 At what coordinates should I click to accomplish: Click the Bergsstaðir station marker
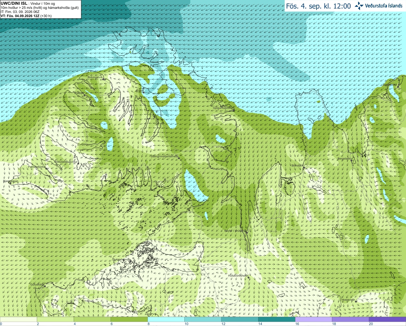point(352,160)
